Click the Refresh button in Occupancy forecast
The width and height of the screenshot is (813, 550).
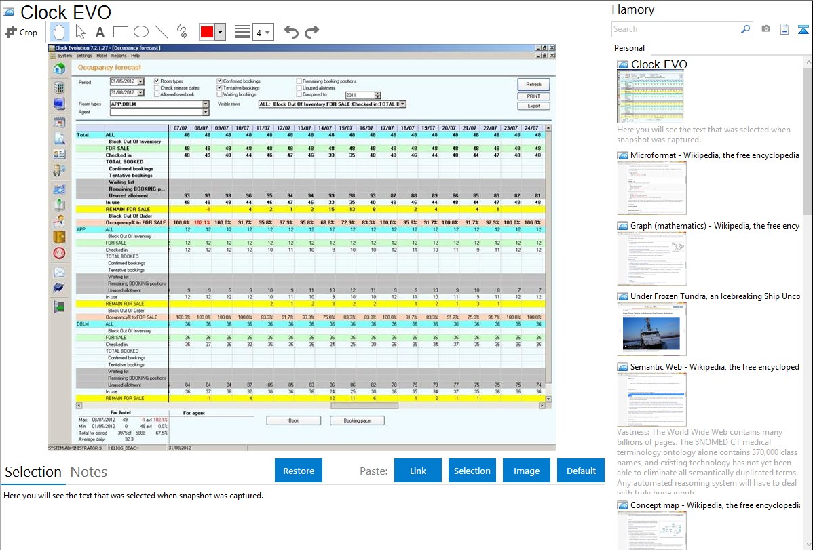tap(533, 85)
